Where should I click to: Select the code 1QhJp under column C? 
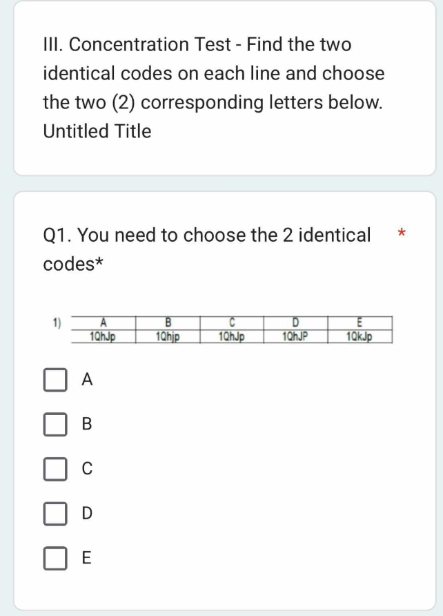232,336
